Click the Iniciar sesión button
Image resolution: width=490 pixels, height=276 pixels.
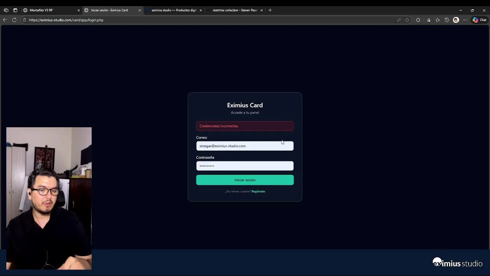pyautogui.click(x=245, y=180)
